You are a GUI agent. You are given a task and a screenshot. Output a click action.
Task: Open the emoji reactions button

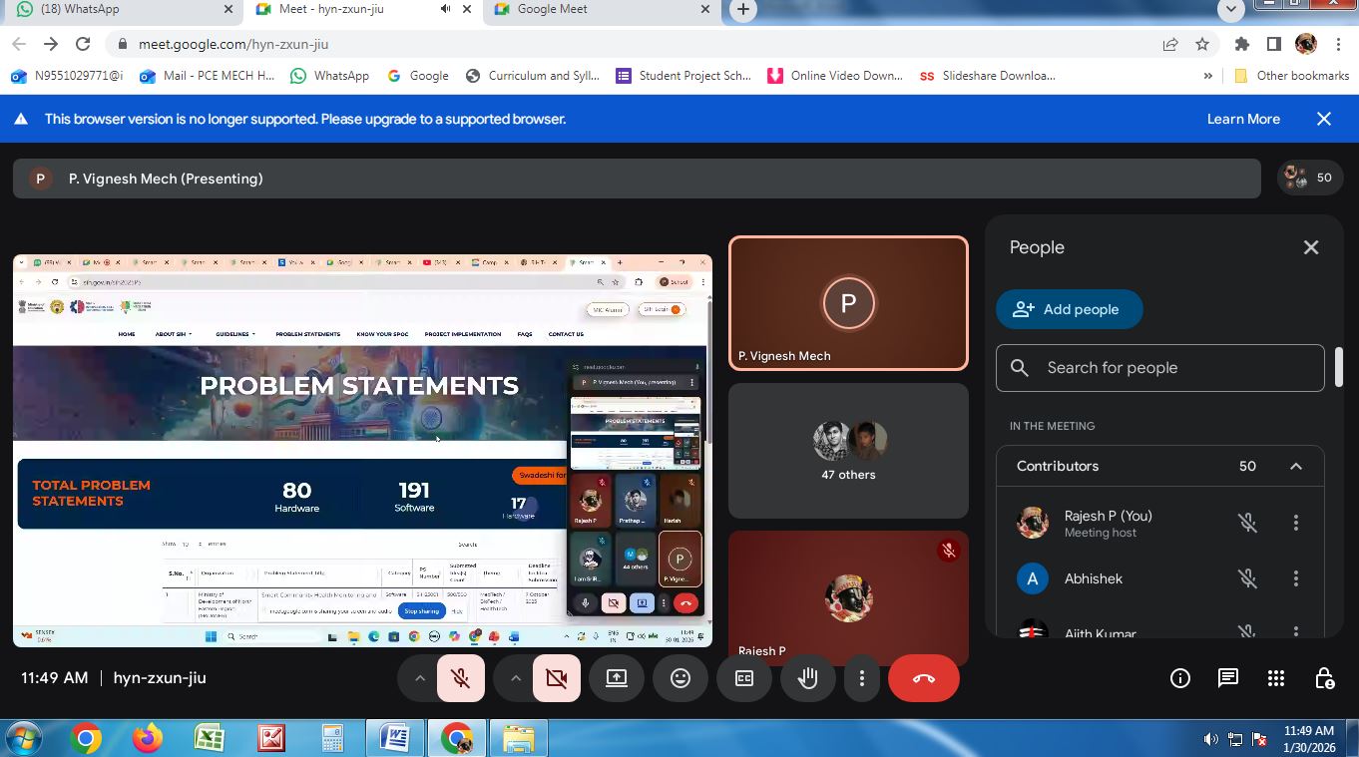pos(680,678)
